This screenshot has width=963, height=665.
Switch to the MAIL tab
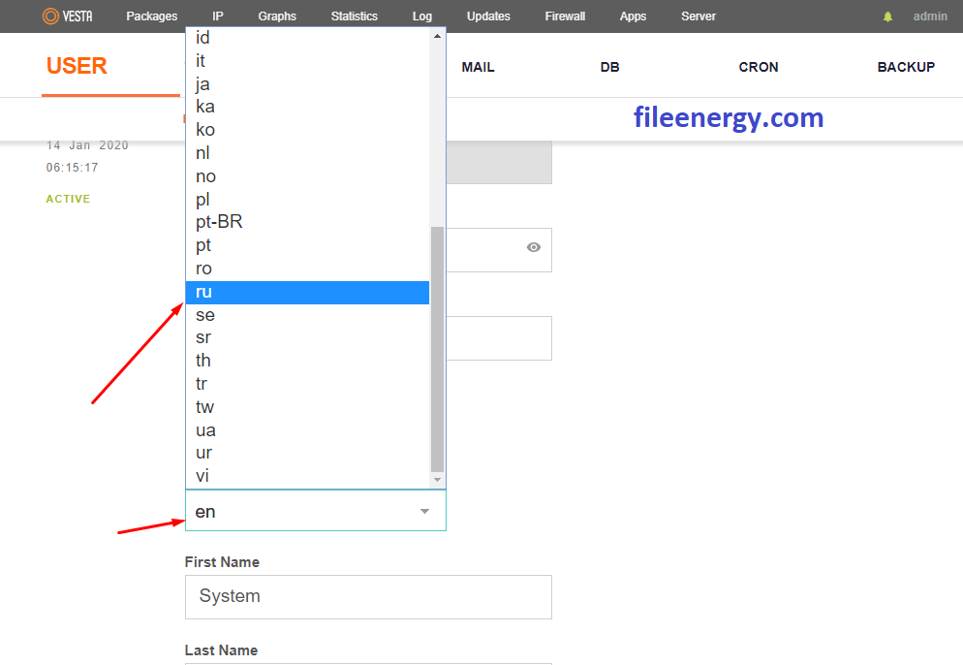(x=478, y=67)
